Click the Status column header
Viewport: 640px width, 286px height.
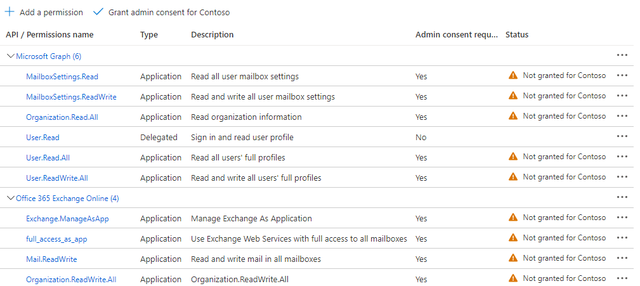point(517,34)
